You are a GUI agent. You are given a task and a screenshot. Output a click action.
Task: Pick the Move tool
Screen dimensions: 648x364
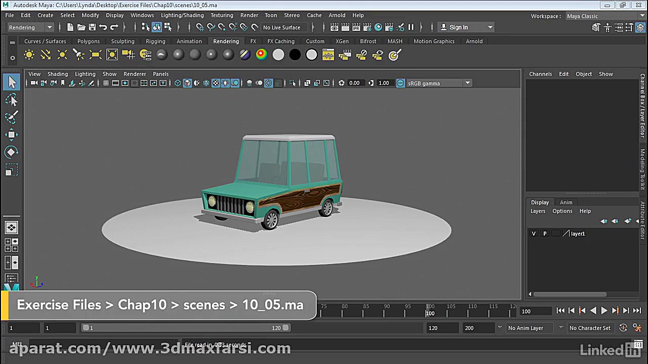click(12, 134)
